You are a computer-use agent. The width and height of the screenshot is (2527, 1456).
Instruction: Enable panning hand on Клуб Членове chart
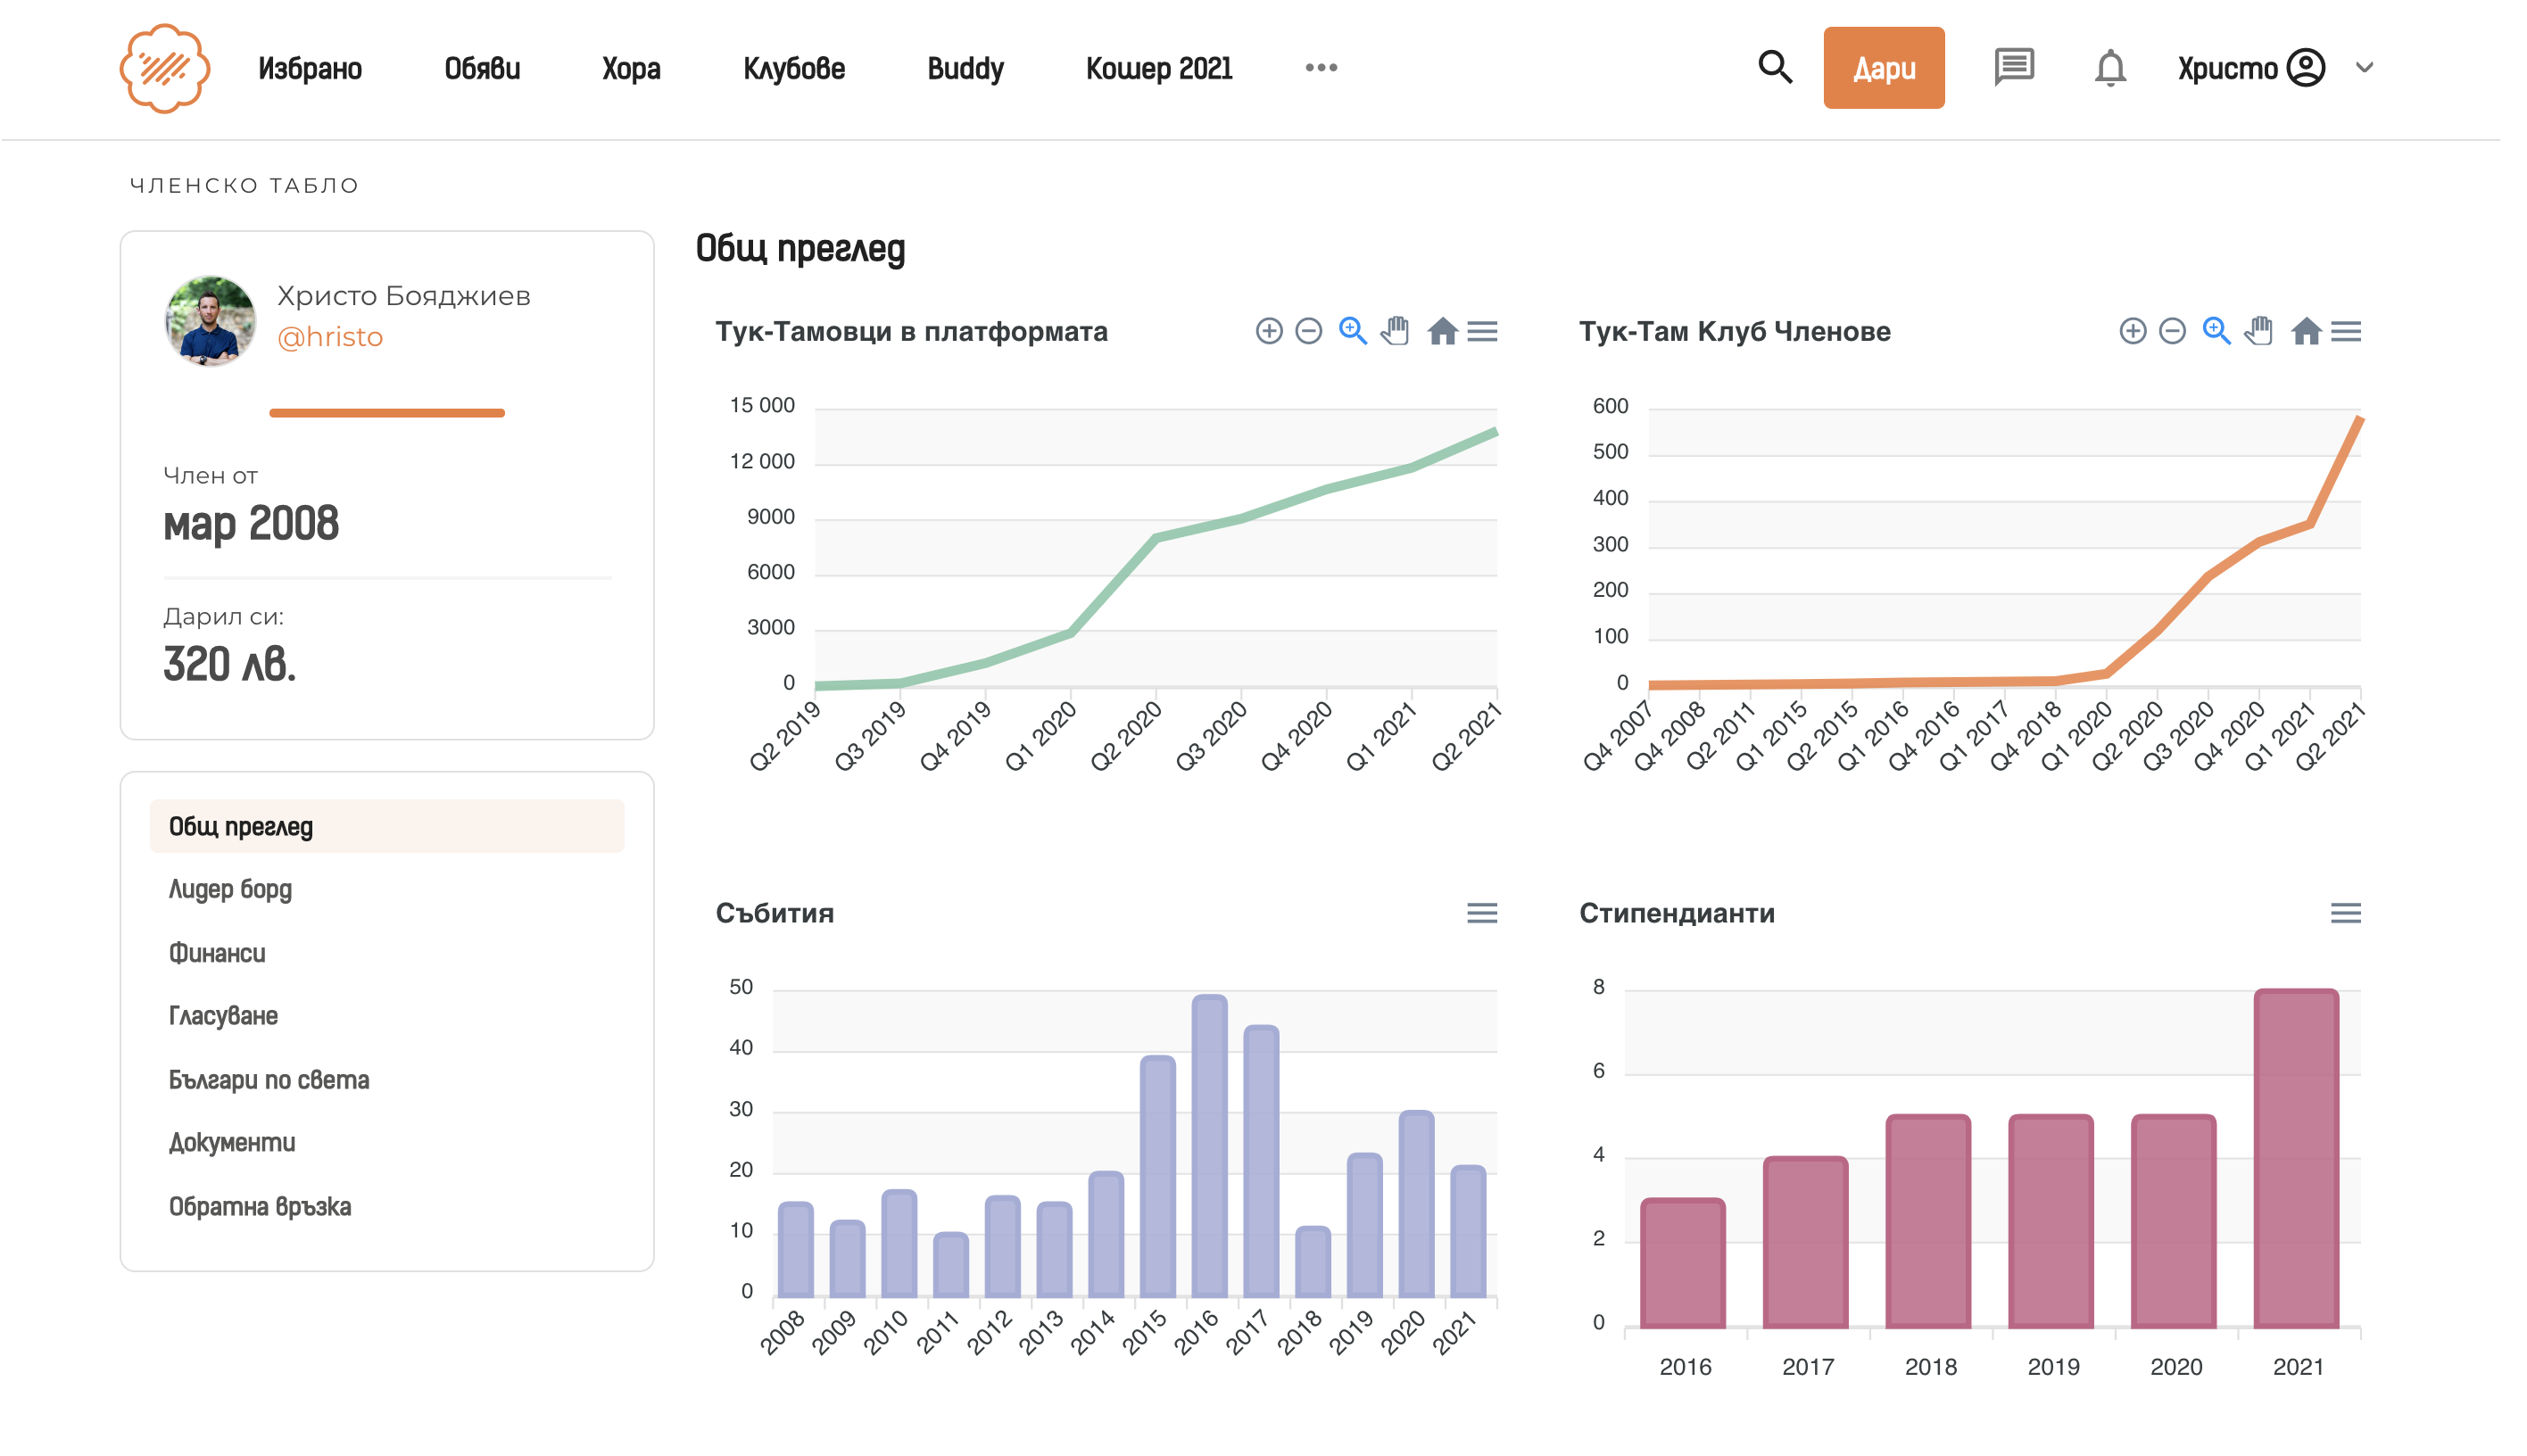click(x=2259, y=331)
